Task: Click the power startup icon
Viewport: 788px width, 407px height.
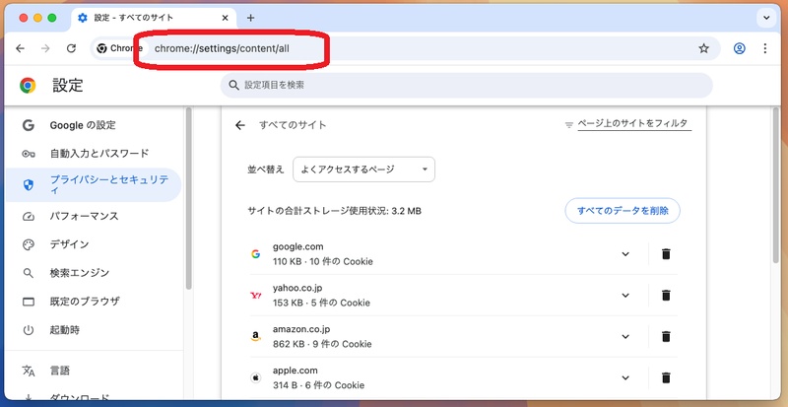Action: tap(29, 330)
